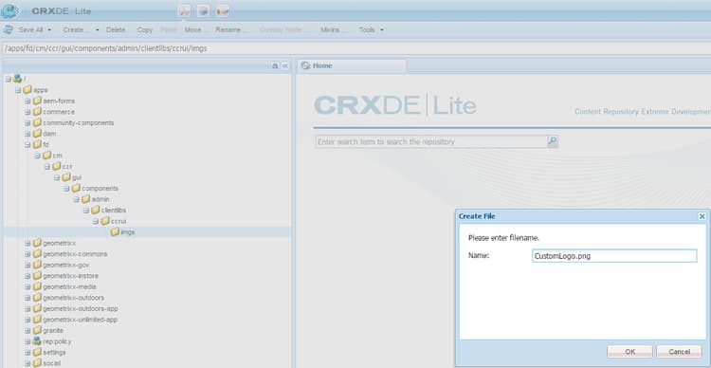Image resolution: width=711 pixels, height=368 pixels.
Task: Click Copy in the toolbar
Action: [x=145, y=30]
